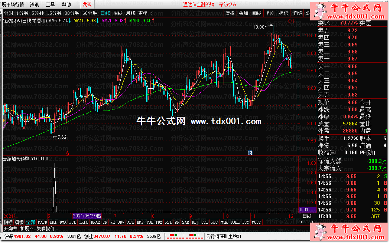Open the 日线 period selector at bottom right
The image size is (390, 243).
[307, 216]
